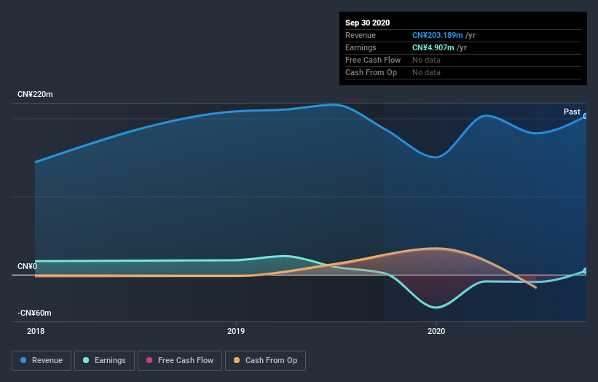Click the pink Free Cash Flow dot

pos(149,360)
